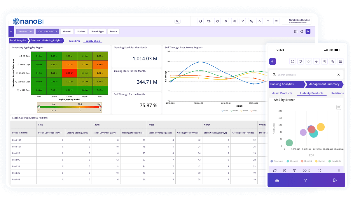This screenshot has width=353, height=201.
Task: Click the help question mark icon
Action: click(x=268, y=21)
